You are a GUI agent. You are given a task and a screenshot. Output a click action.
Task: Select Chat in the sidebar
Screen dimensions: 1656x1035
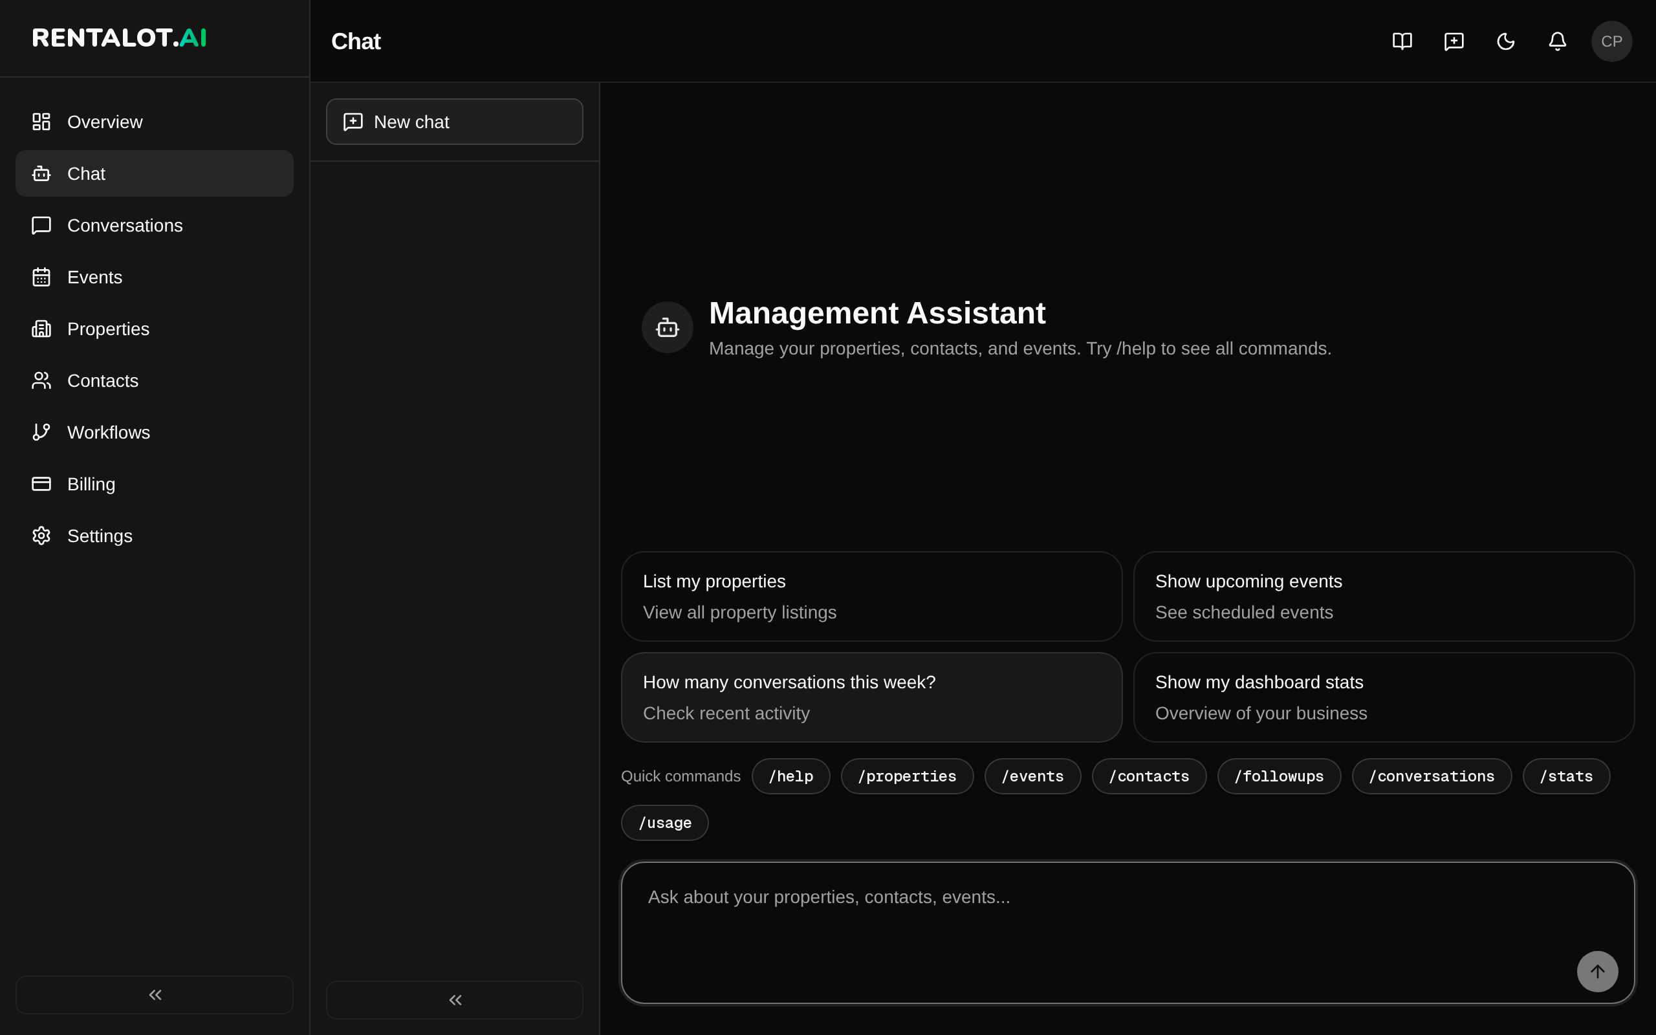(155, 173)
